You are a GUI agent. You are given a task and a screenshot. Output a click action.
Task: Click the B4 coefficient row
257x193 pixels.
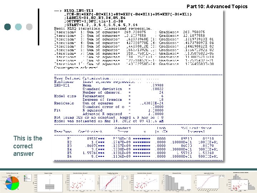coord(142,149)
